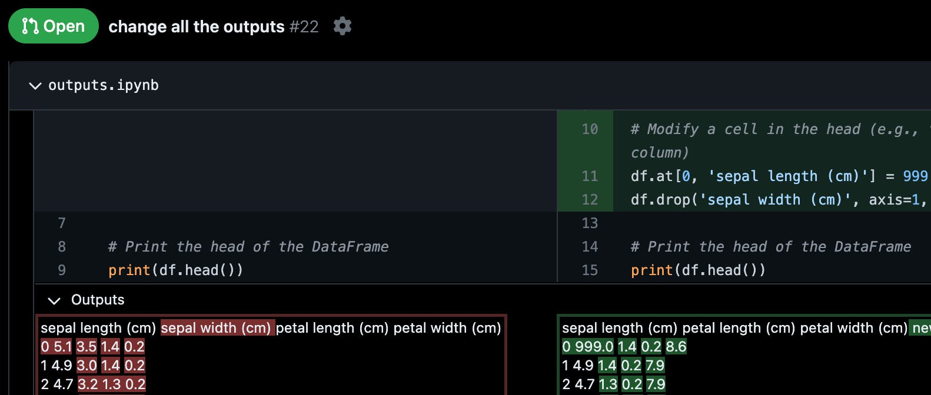The width and height of the screenshot is (931, 395).
Task: Click line number 14 in the new file
Action: click(590, 247)
